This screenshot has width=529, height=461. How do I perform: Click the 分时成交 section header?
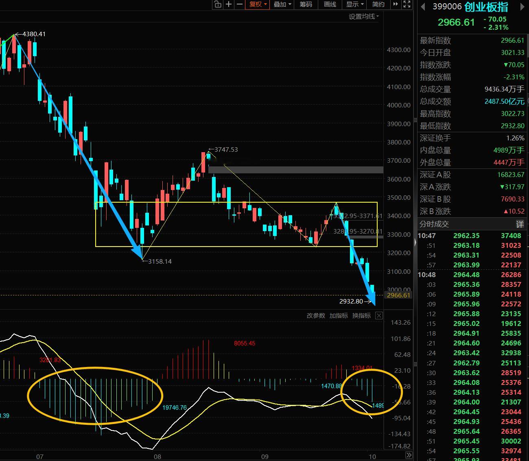(434, 224)
